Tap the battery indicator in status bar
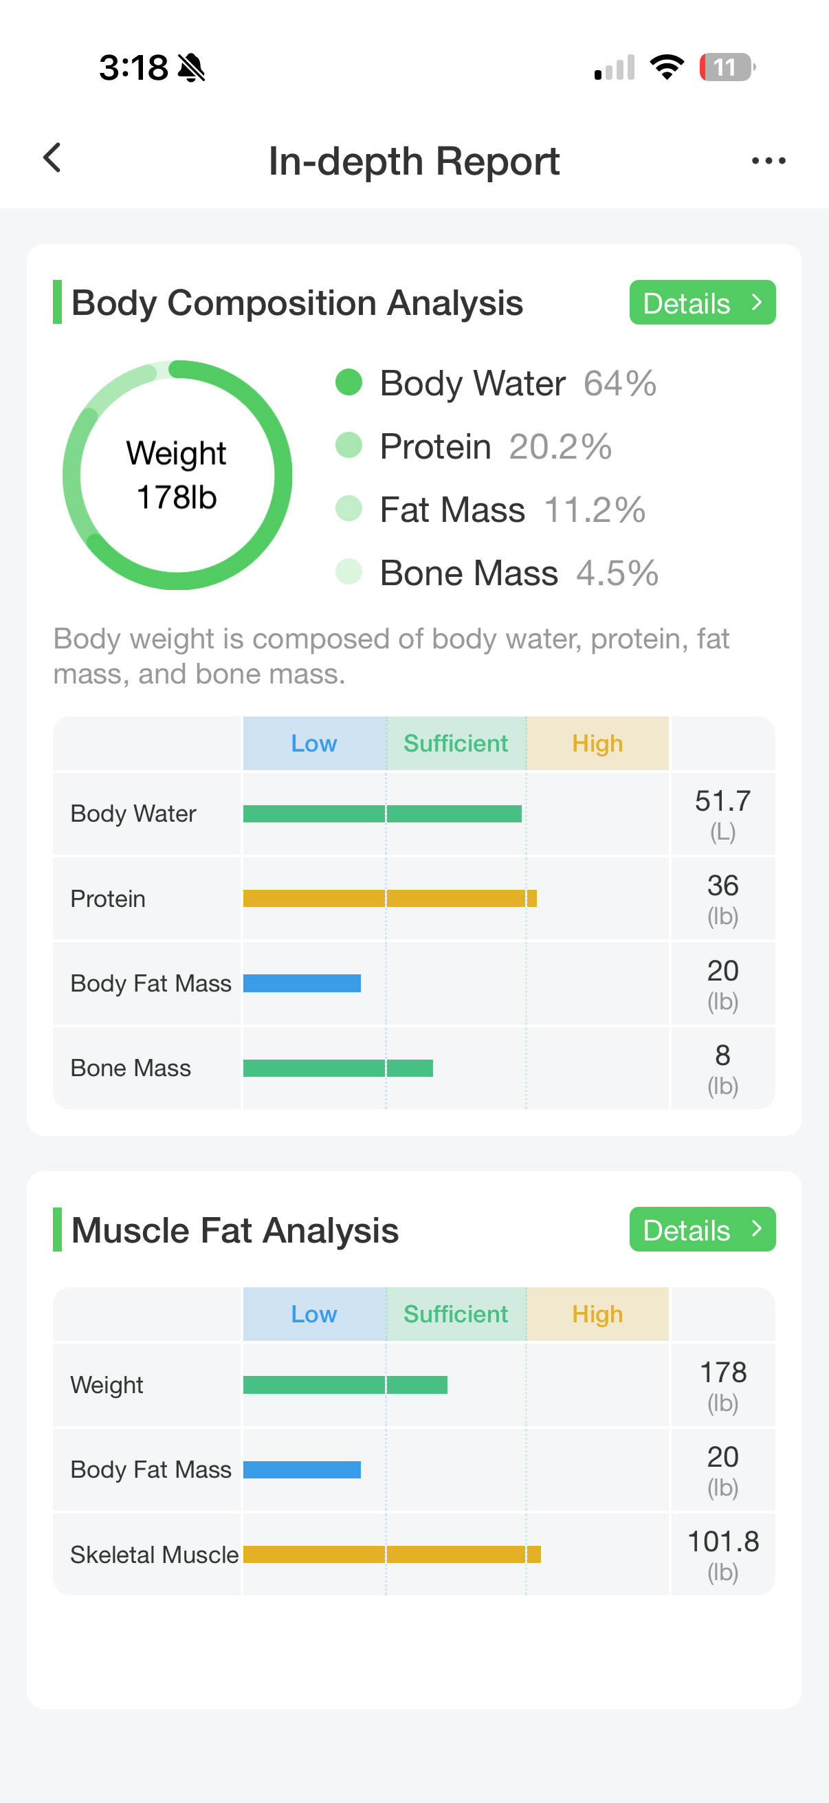Viewport: 829px width, 1803px height. (726, 67)
